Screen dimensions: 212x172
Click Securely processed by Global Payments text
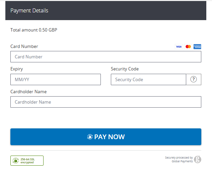tap(179, 159)
